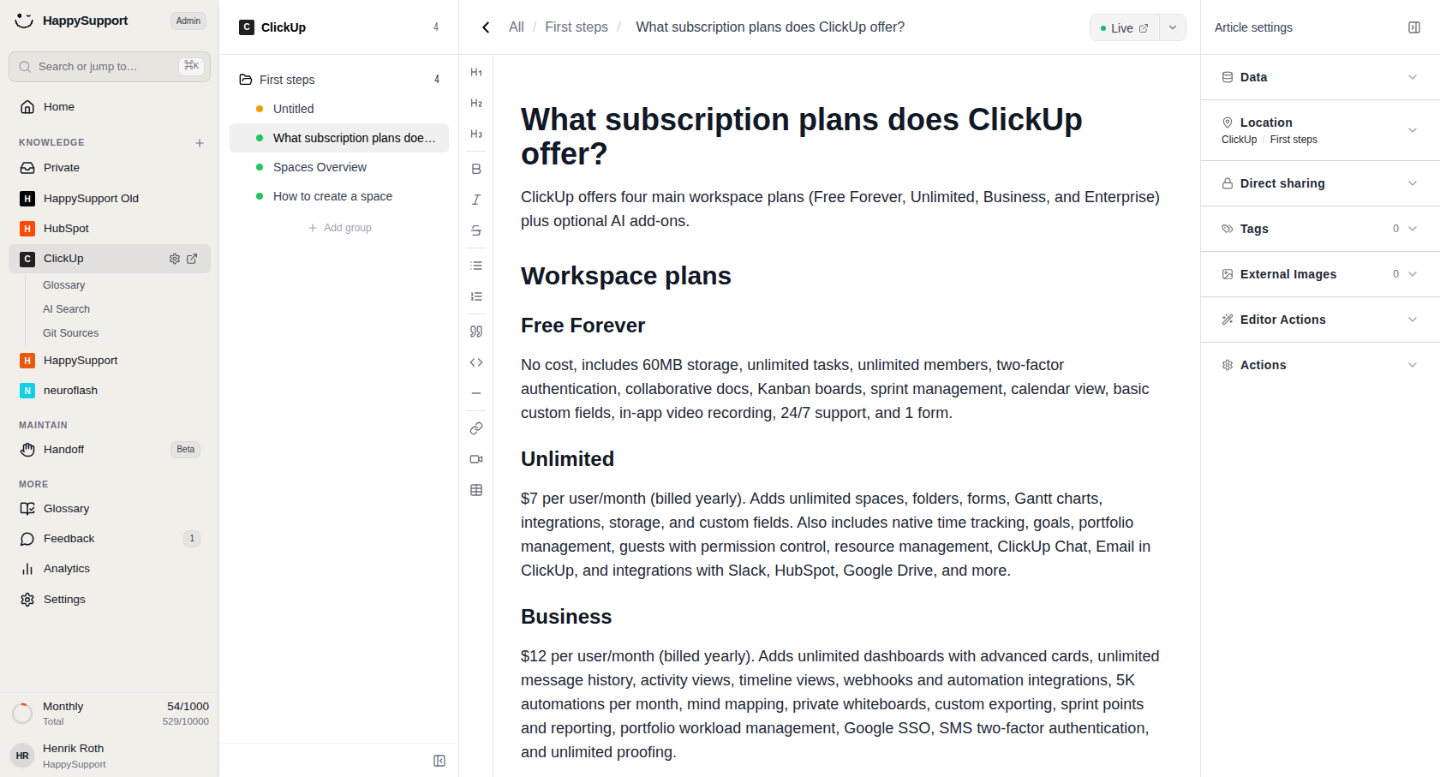
Task: Insert a link
Action: (476, 428)
